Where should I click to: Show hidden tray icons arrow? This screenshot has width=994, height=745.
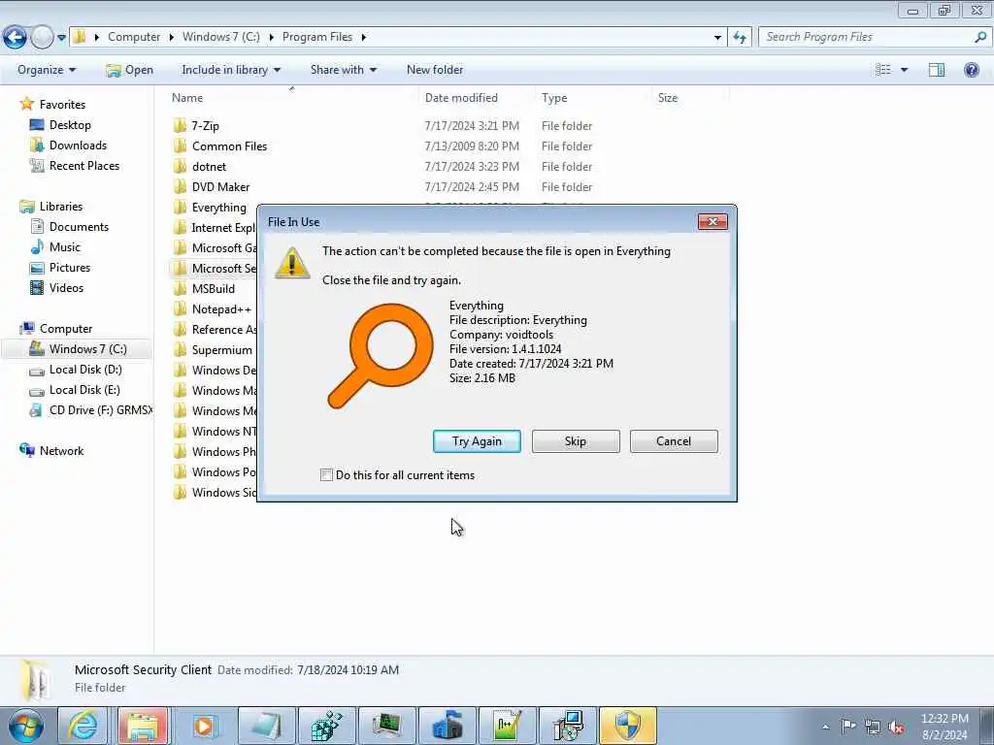825,728
